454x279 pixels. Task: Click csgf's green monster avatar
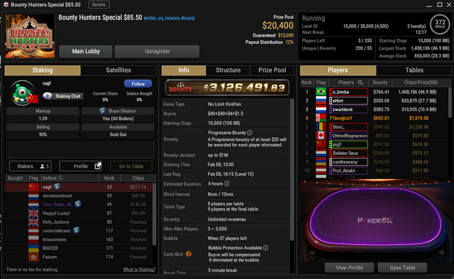point(22,92)
